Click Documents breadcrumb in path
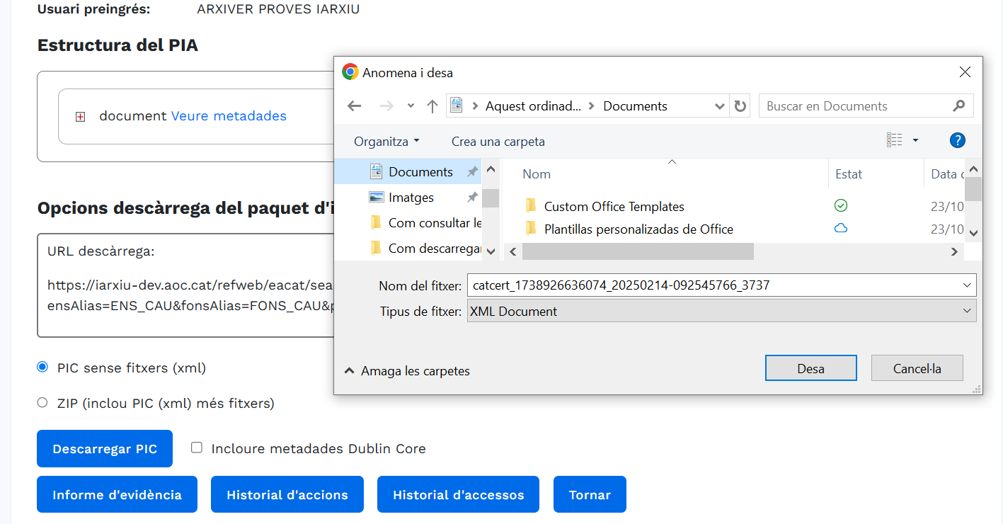The image size is (1003, 524). [x=635, y=106]
